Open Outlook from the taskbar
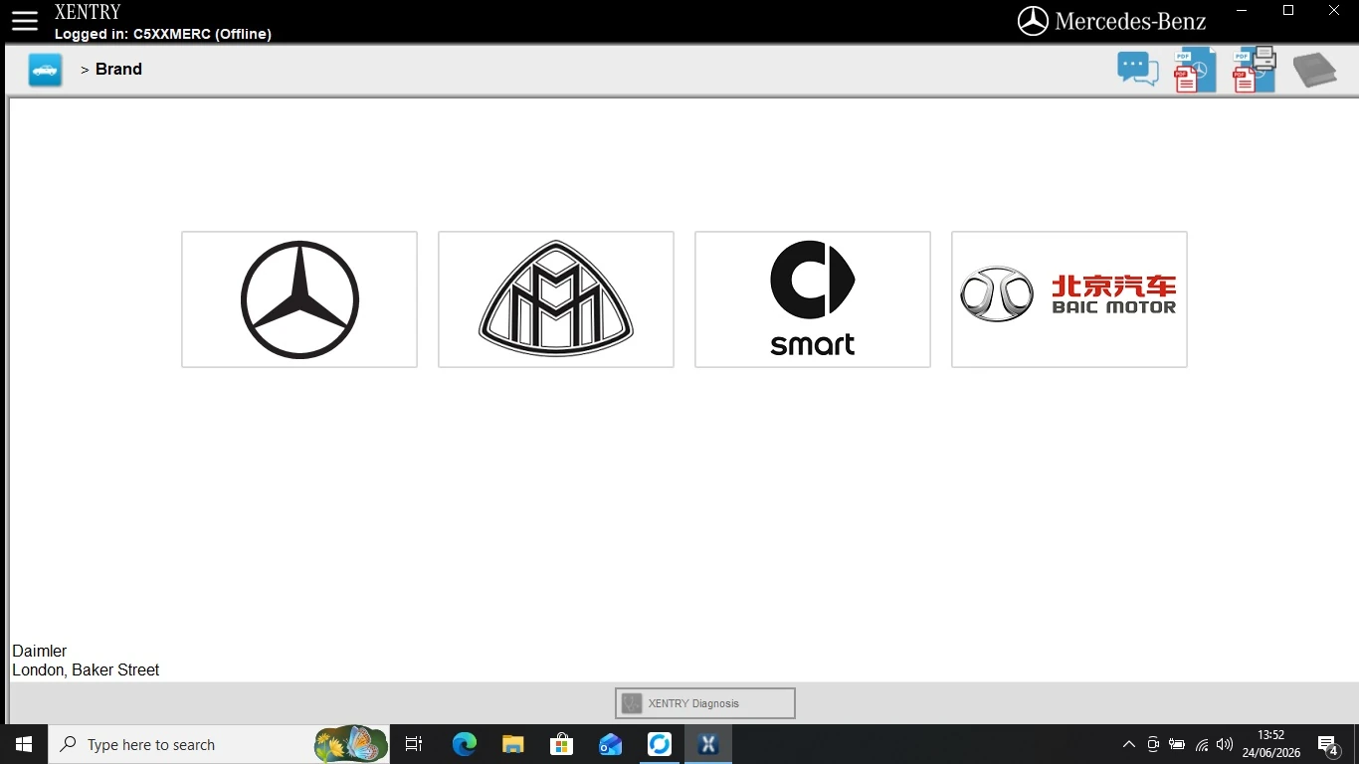Viewport: 1359px width, 764px height. click(x=610, y=744)
